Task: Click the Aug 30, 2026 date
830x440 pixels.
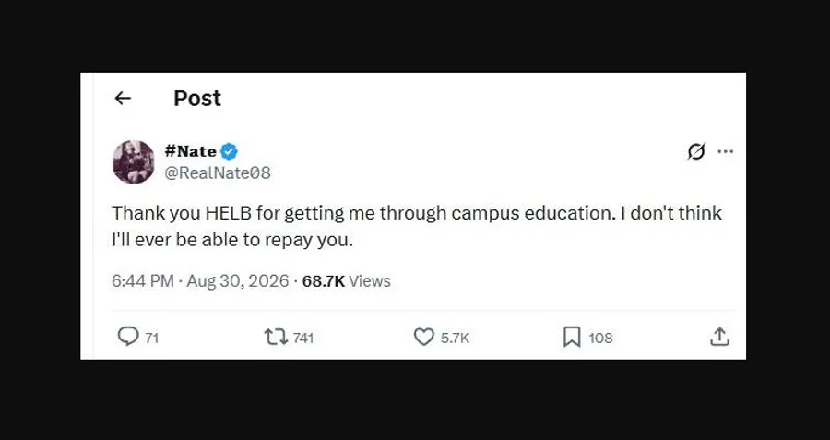Action: click(238, 281)
